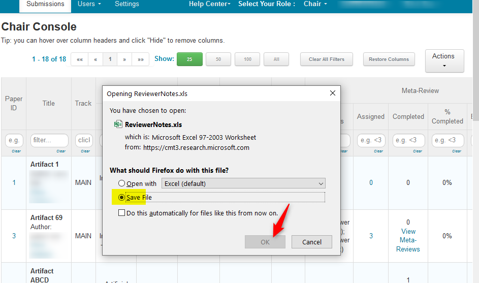Select the Save File radio button
479x283 pixels.
(x=121, y=198)
